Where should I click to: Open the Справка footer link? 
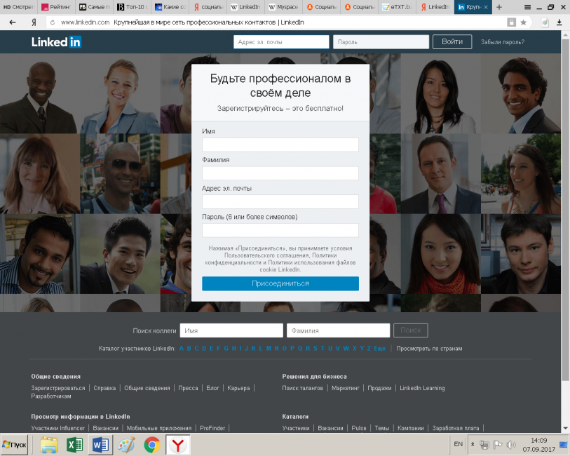[x=104, y=388]
